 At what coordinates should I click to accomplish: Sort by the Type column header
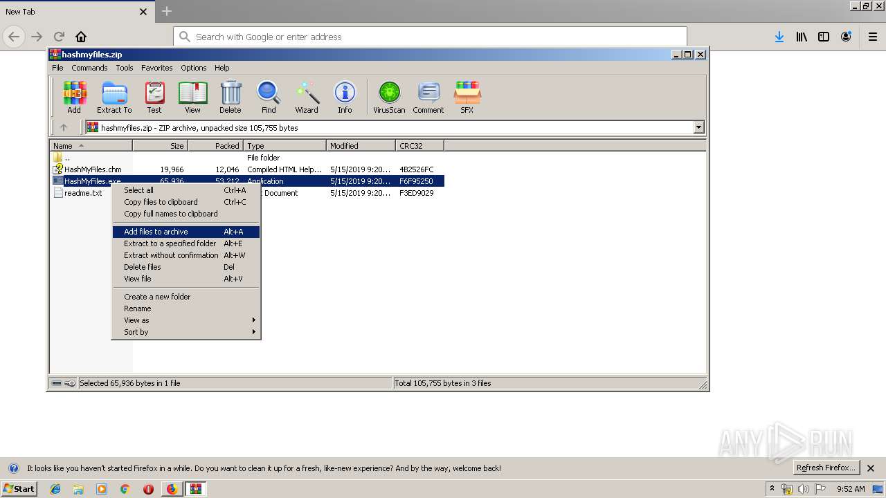(x=284, y=146)
